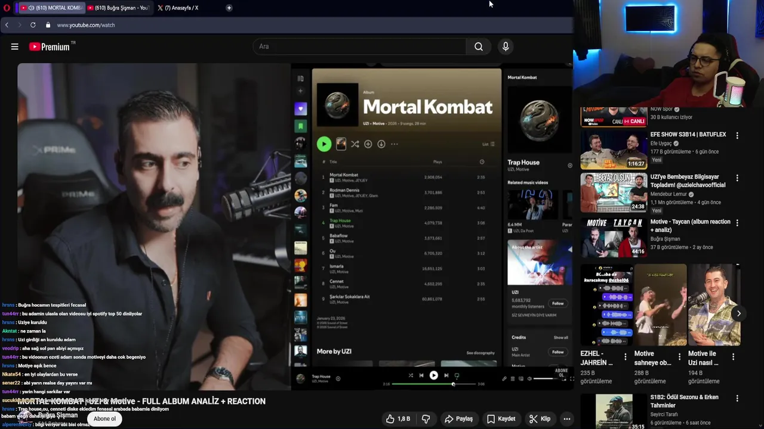The image size is (764, 429).
Task: Visit the Mendebur Lemur channel name
Action: tap(670, 194)
